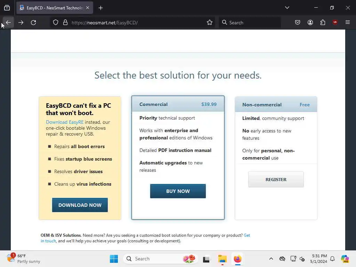The height and width of the screenshot is (267, 356).
Task: Click the display/network tray icon
Action: [x=293, y=259]
